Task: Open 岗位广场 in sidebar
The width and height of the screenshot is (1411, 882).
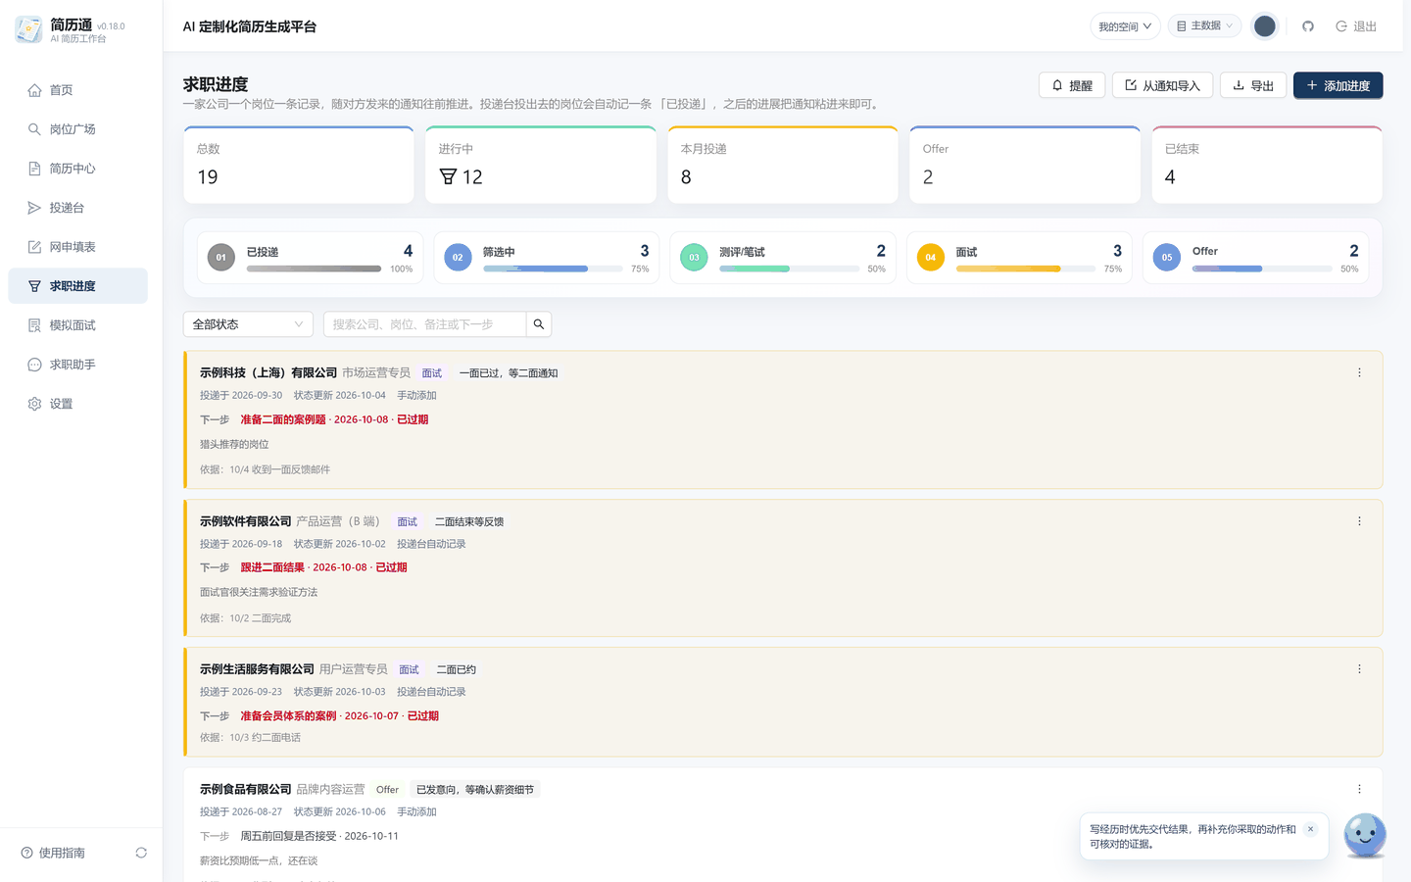Action: tap(77, 129)
